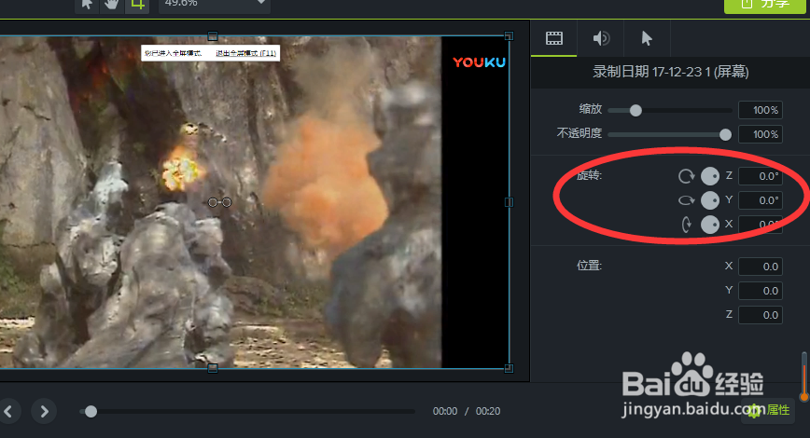
Task: Click the 00:20 total duration text
Action: click(x=488, y=411)
